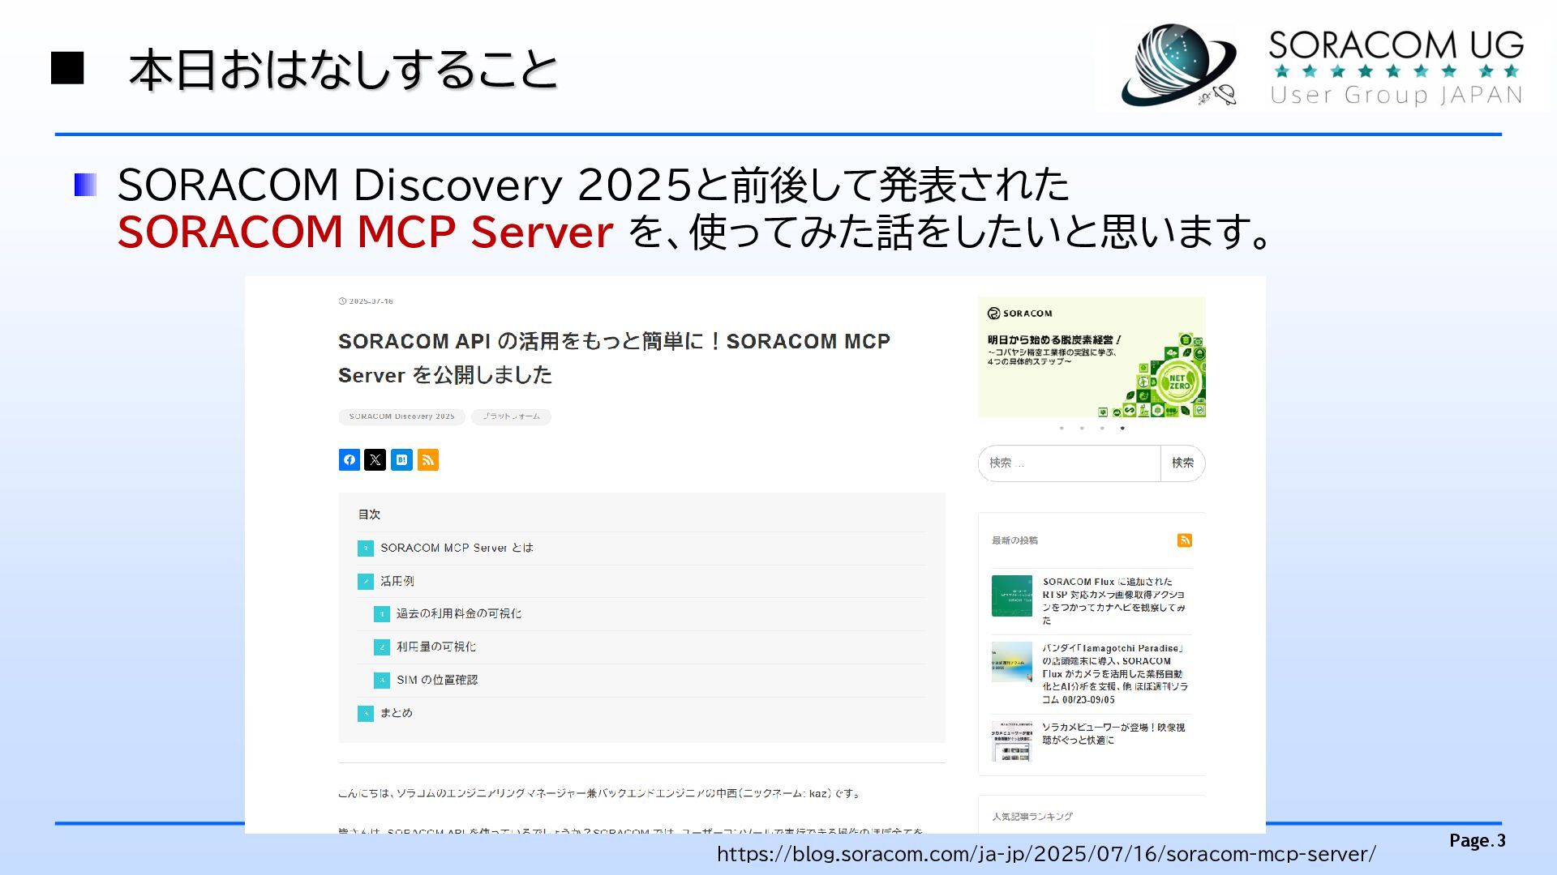Jump to SORACOM MCP Server とは section
The width and height of the screenshot is (1557, 875).
click(x=457, y=548)
